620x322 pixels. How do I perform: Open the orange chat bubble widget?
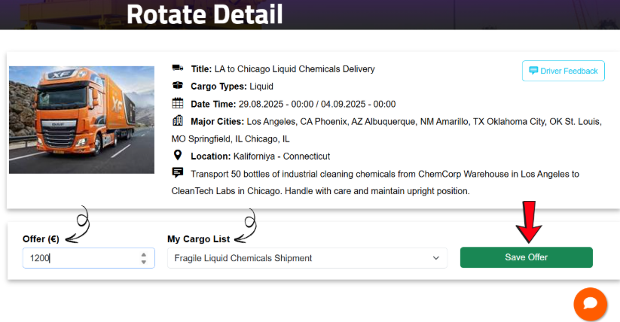pyautogui.click(x=590, y=303)
